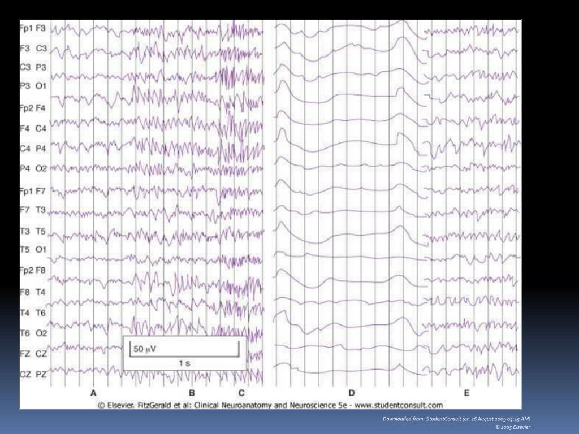Click the CZ PZ channel label
Viewport: 579px width, 434px height.
pyautogui.click(x=33, y=375)
